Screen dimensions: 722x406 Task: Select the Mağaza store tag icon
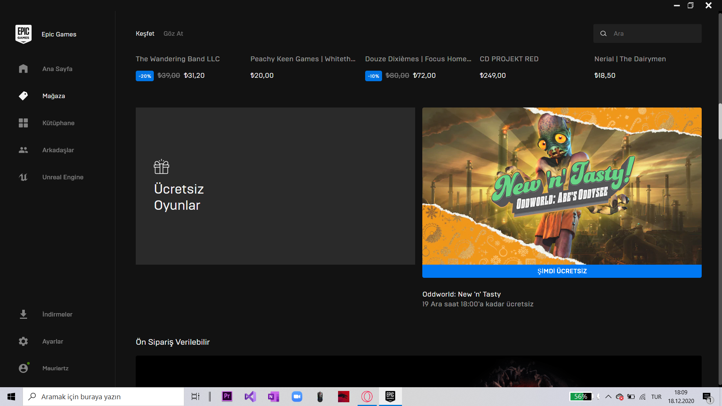pos(23,96)
